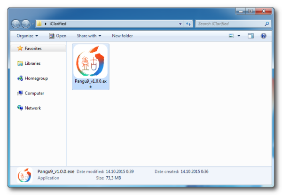The height and width of the screenshot is (195, 282).
Task: Open the recent pages dropdown arrow
Action: 32,24
